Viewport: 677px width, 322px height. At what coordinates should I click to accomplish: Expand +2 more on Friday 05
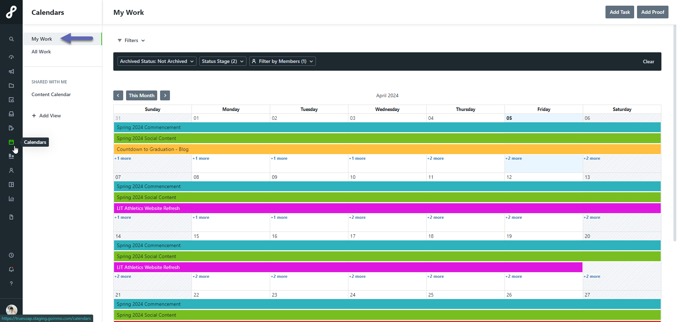click(514, 158)
